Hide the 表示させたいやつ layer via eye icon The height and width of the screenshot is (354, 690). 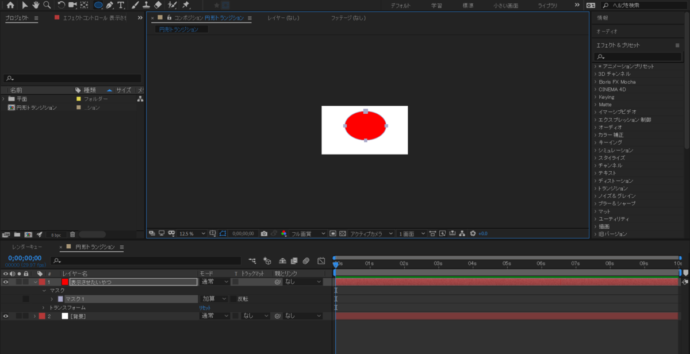pos(6,282)
